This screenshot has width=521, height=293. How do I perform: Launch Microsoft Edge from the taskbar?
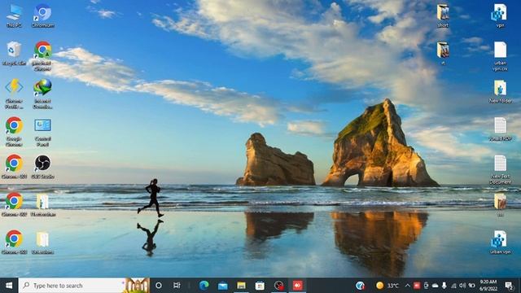click(204, 286)
